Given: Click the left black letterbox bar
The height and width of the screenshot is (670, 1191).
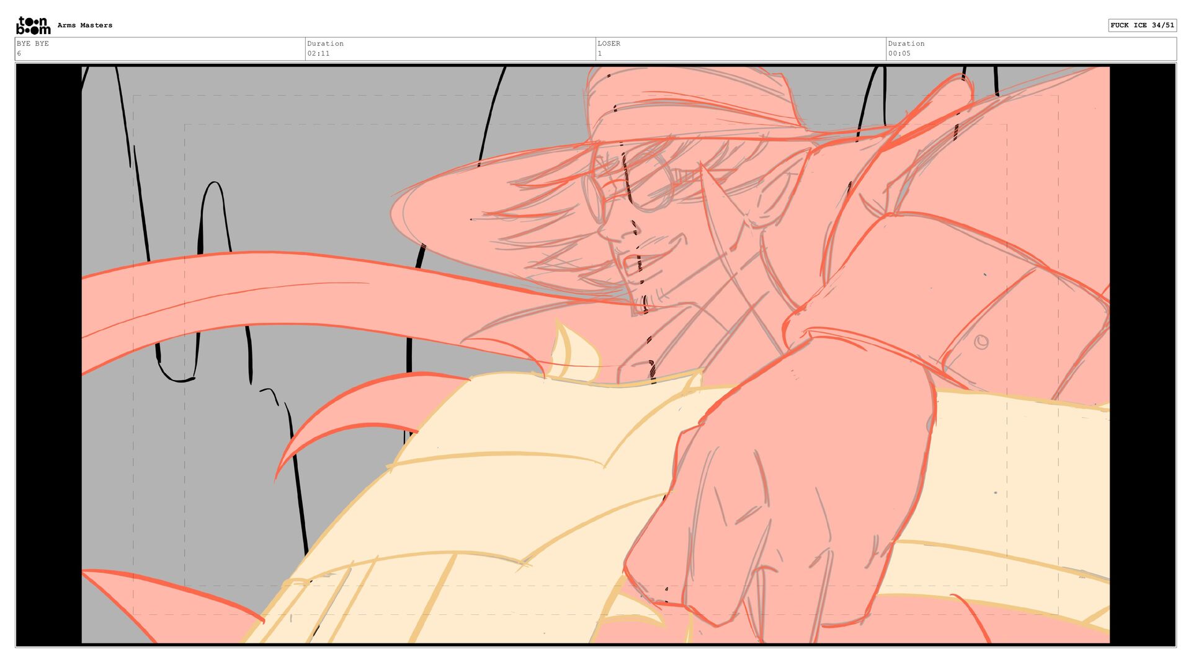Looking at the screenshot, I should point(49,355).
